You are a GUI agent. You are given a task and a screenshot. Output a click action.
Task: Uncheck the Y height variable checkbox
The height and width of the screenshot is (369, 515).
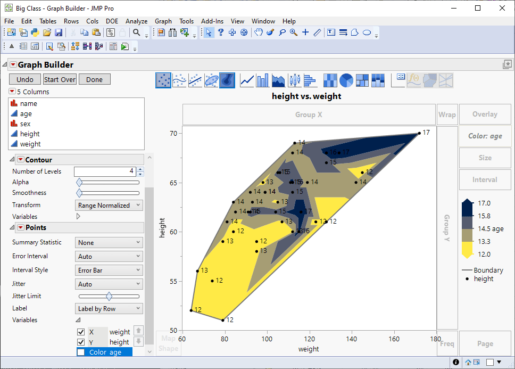pyautogui.click(x=81, y=341)
